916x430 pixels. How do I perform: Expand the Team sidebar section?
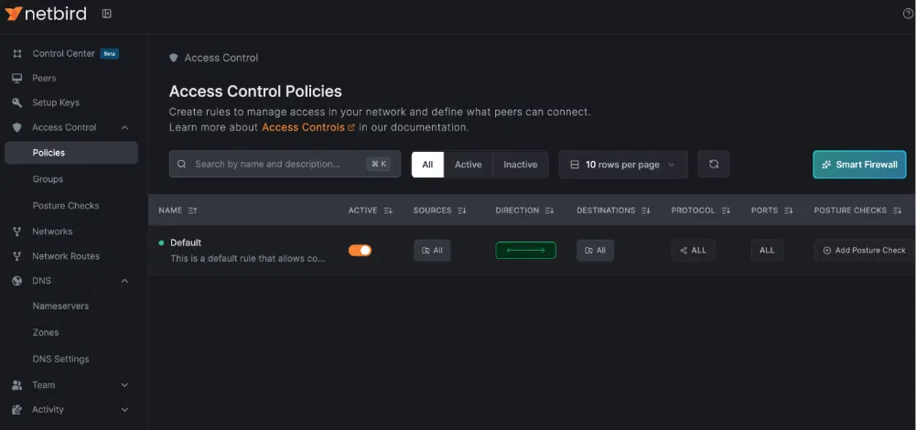(124, 385)
